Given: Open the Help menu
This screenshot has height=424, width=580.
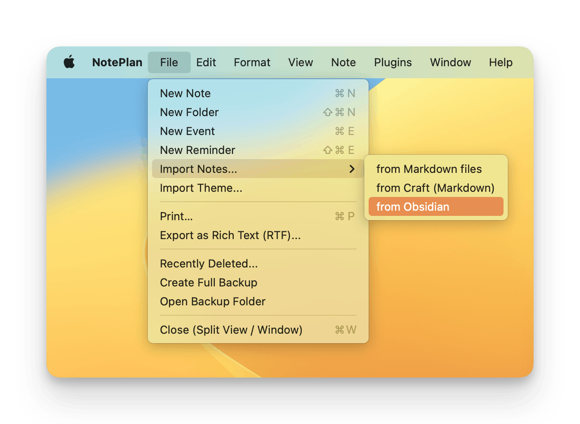Looking at the screenshot, I should point(501,62).
